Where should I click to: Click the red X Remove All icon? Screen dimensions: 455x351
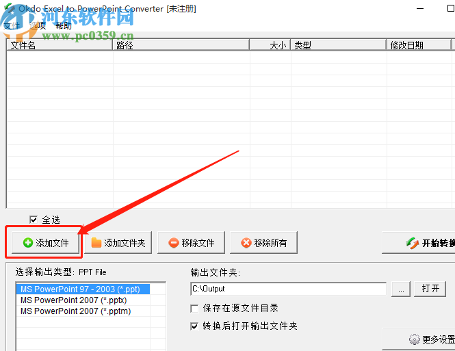point(246,242)
